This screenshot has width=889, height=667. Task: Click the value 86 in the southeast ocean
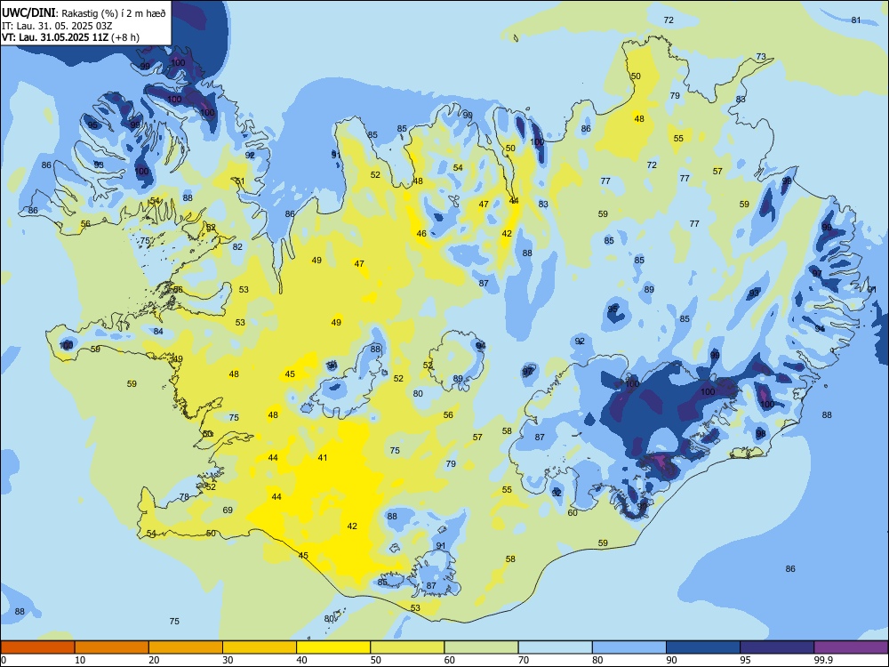tap(790, 568)
